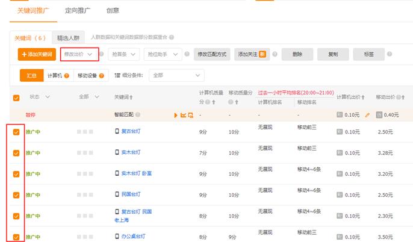413x242 pixels.
Task: Click the sort arrow under 移动质量分 header
Action: coord(237,102)
